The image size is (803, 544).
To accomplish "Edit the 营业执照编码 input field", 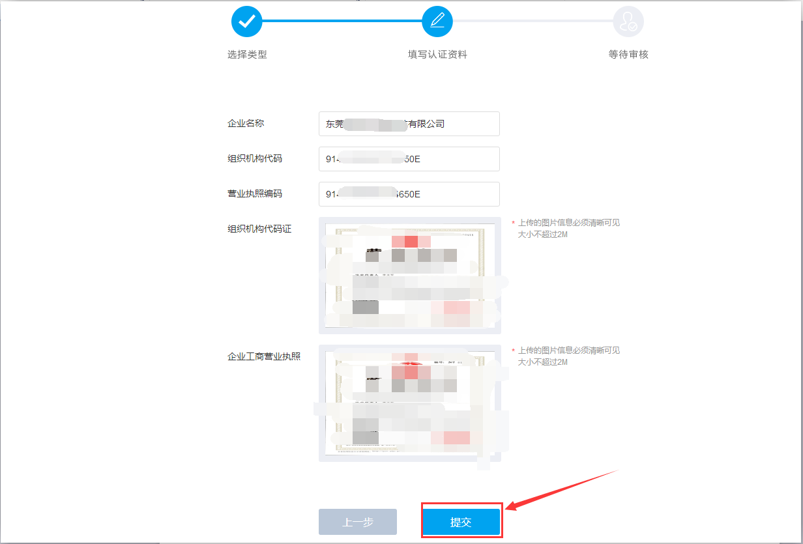I will click(x=409, y=194).
